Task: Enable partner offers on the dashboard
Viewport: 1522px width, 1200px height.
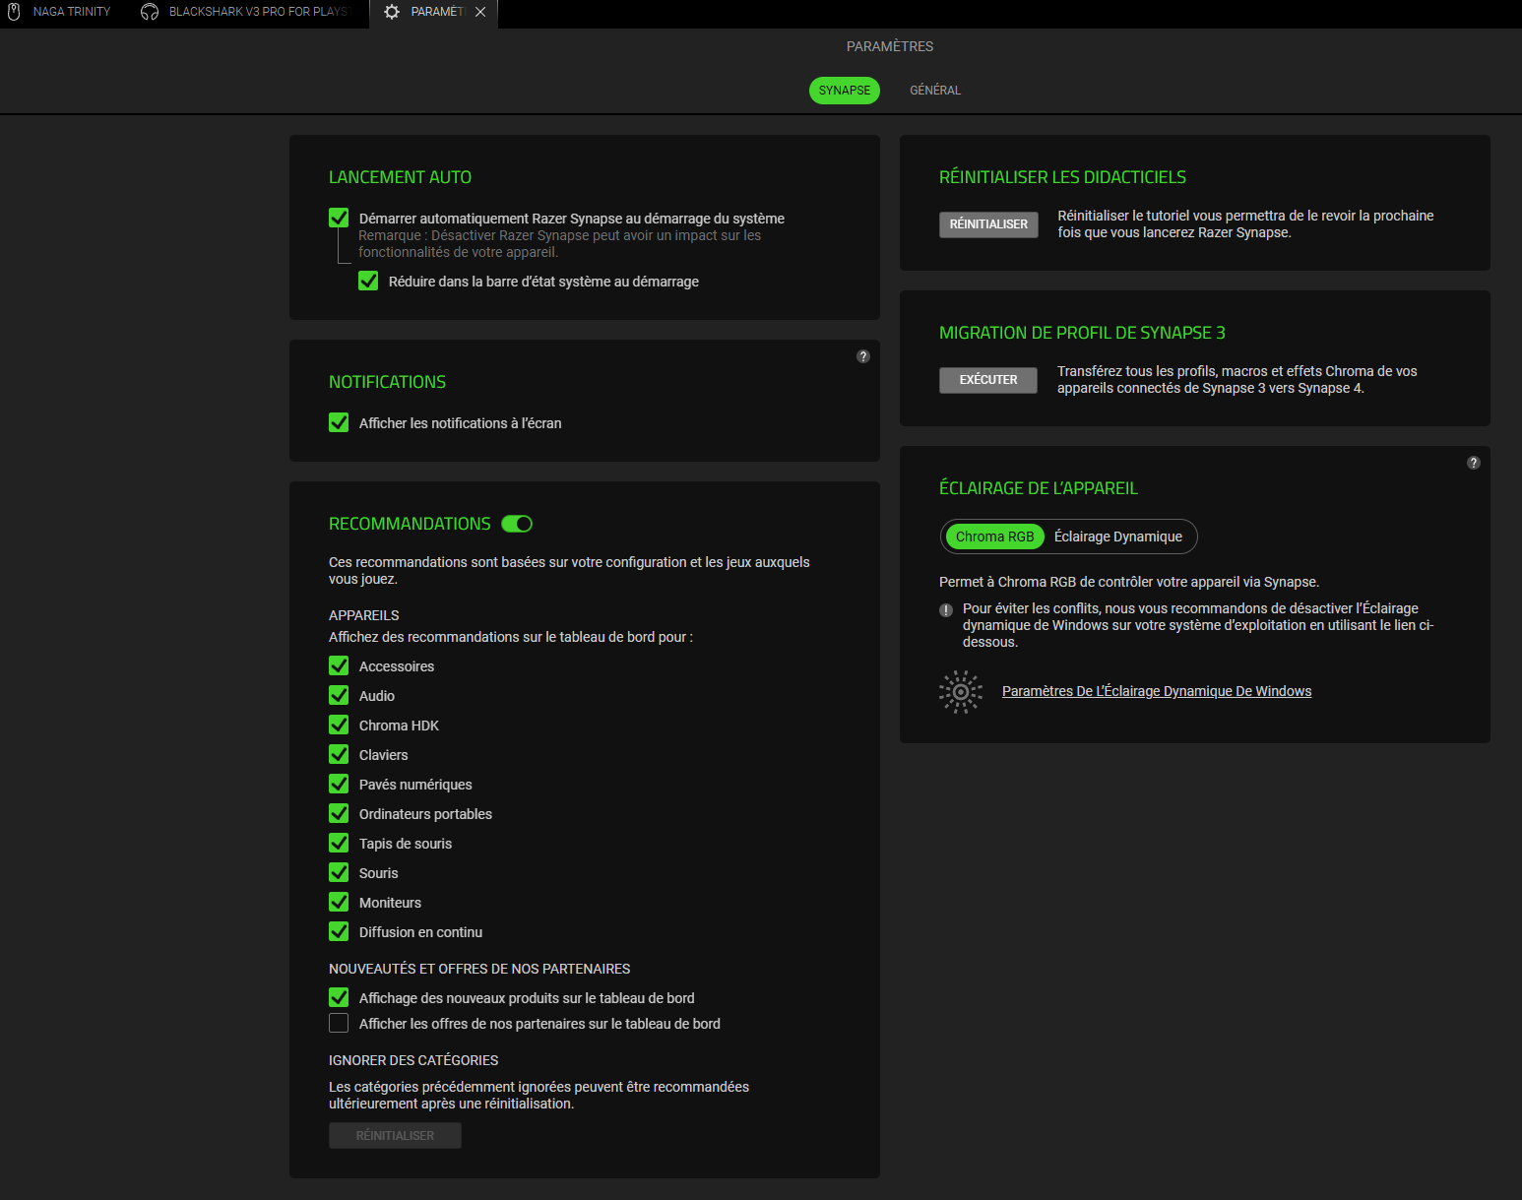Action: (339, 1023)
